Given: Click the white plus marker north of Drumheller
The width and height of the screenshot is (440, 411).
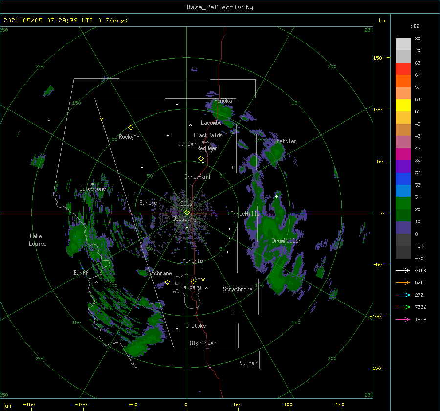Looking at the screenshot, I should point(276,196).
